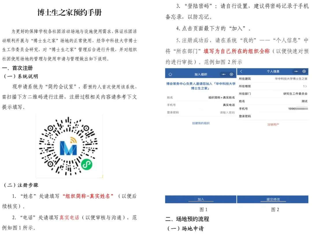This screenshot has width=312, height=235.
Task: Go back using arrow in 个人信息 header
Action: (x=241, y=71)
